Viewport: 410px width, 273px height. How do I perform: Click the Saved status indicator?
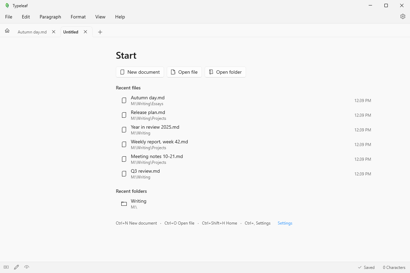tap(366, 268)
